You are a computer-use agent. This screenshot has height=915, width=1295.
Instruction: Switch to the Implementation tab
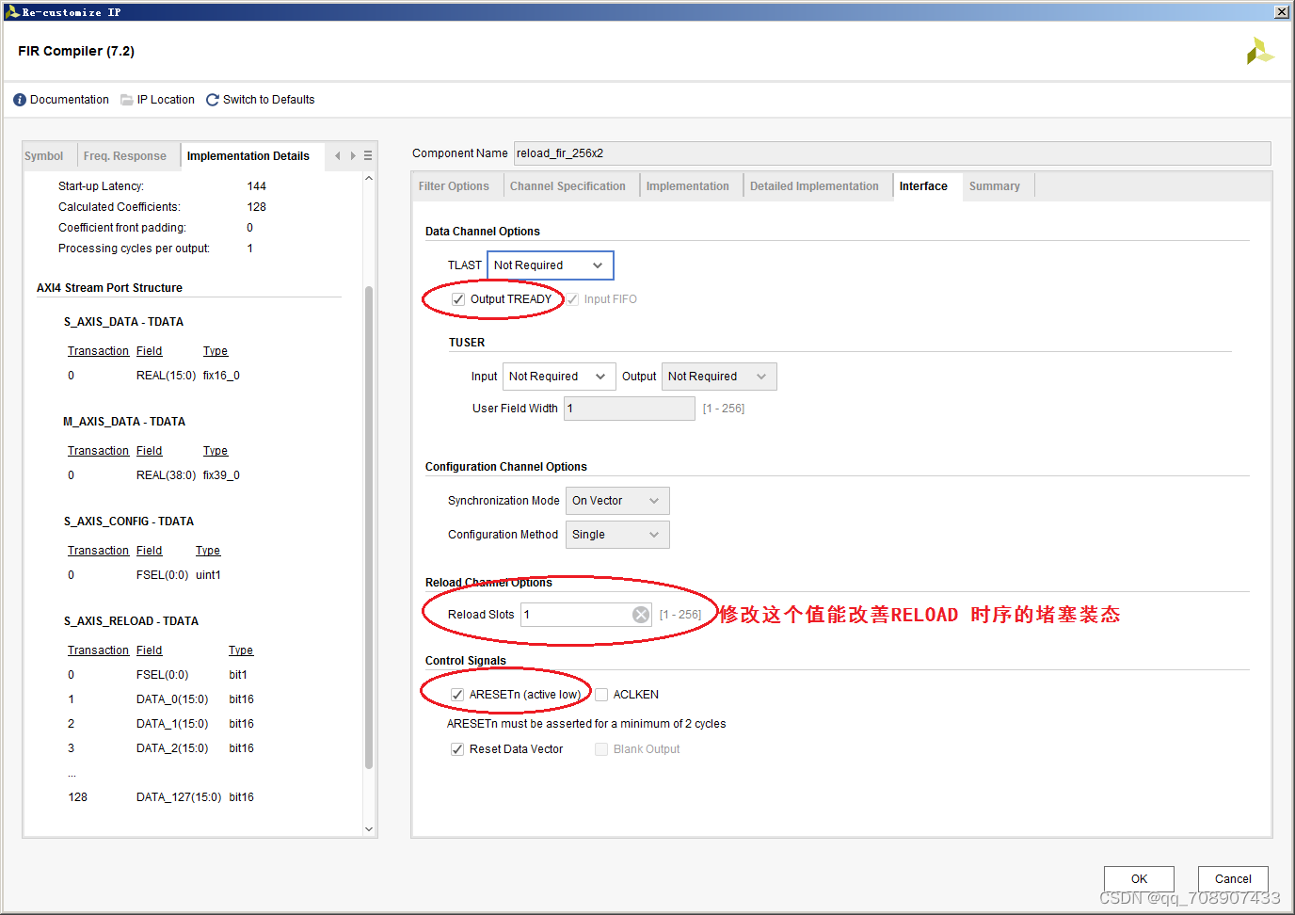pyautogui.click(x=688, y=186)
